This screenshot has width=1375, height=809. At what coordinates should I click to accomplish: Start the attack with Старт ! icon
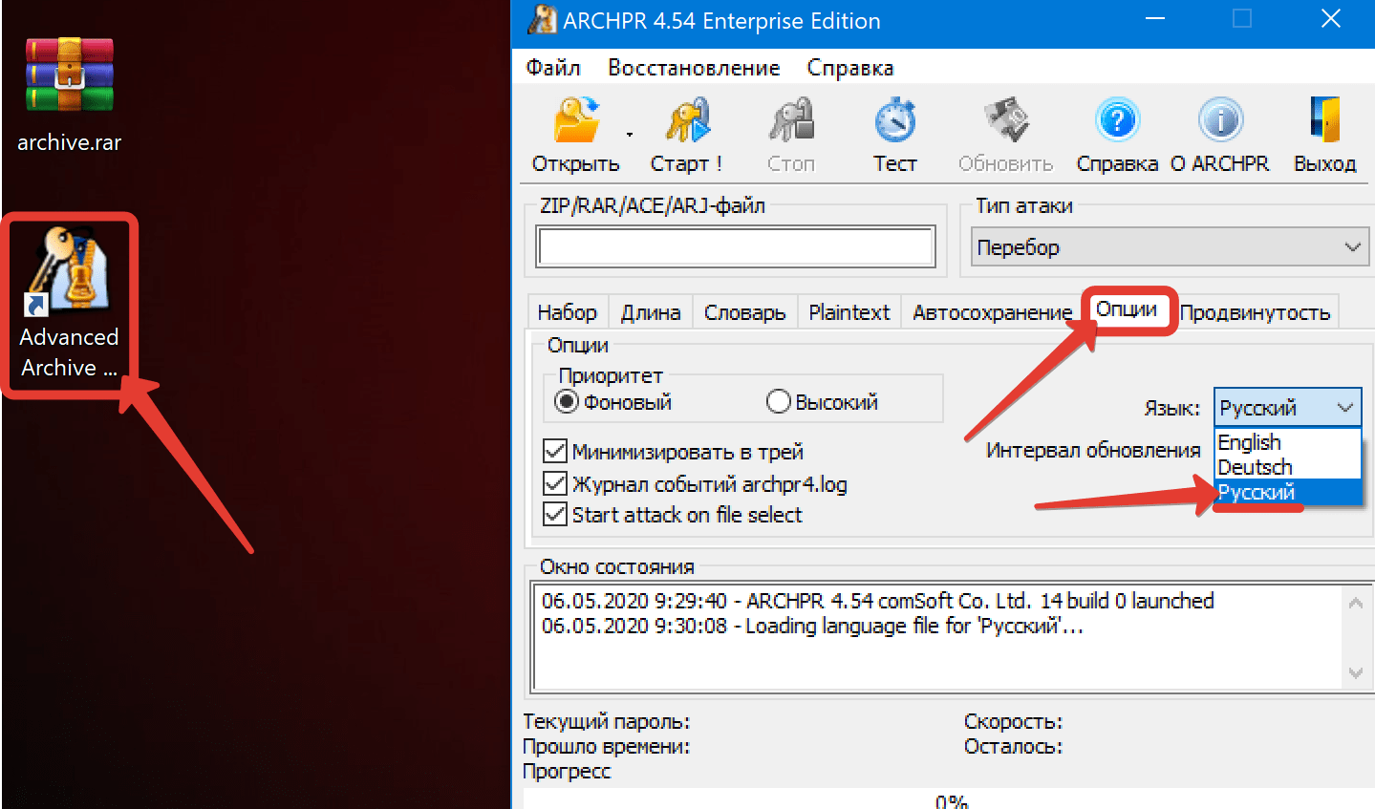click(687, 135)
